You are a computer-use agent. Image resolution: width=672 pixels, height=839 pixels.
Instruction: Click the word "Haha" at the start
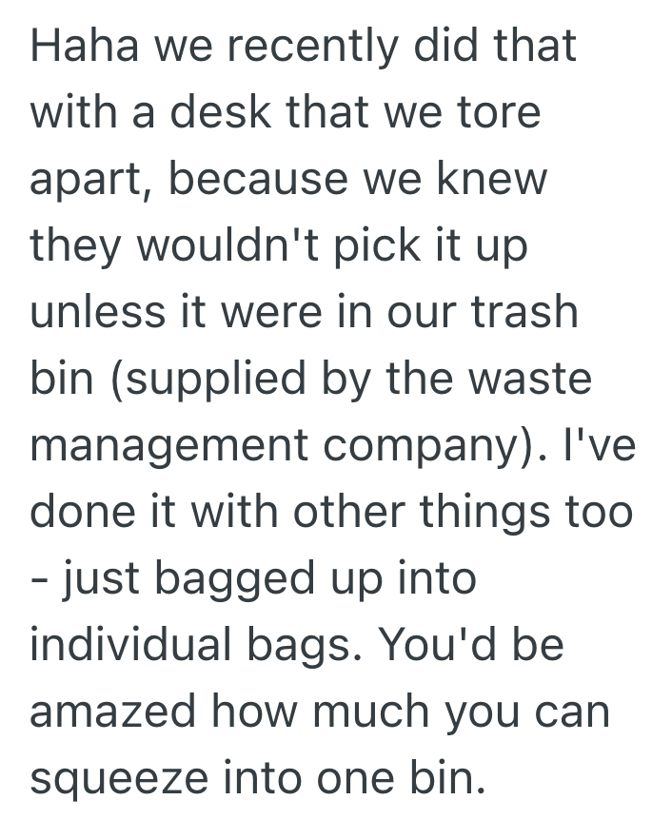pos(76,48)
